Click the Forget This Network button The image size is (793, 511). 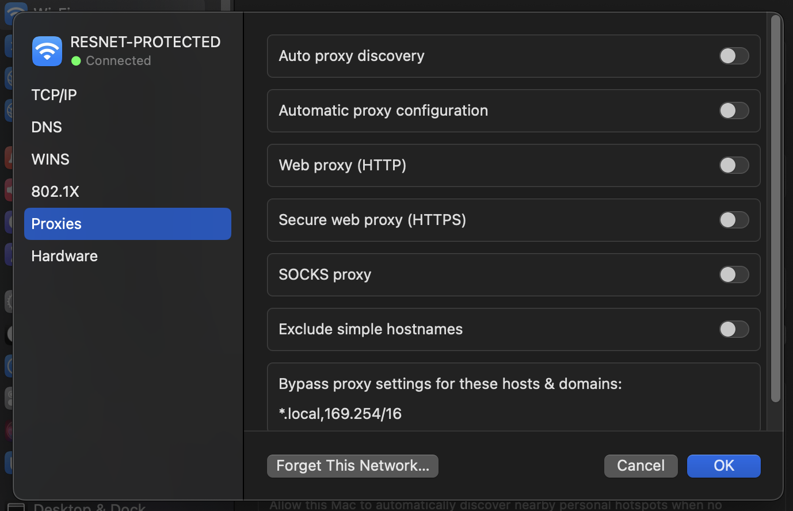[x=352, y=466]
